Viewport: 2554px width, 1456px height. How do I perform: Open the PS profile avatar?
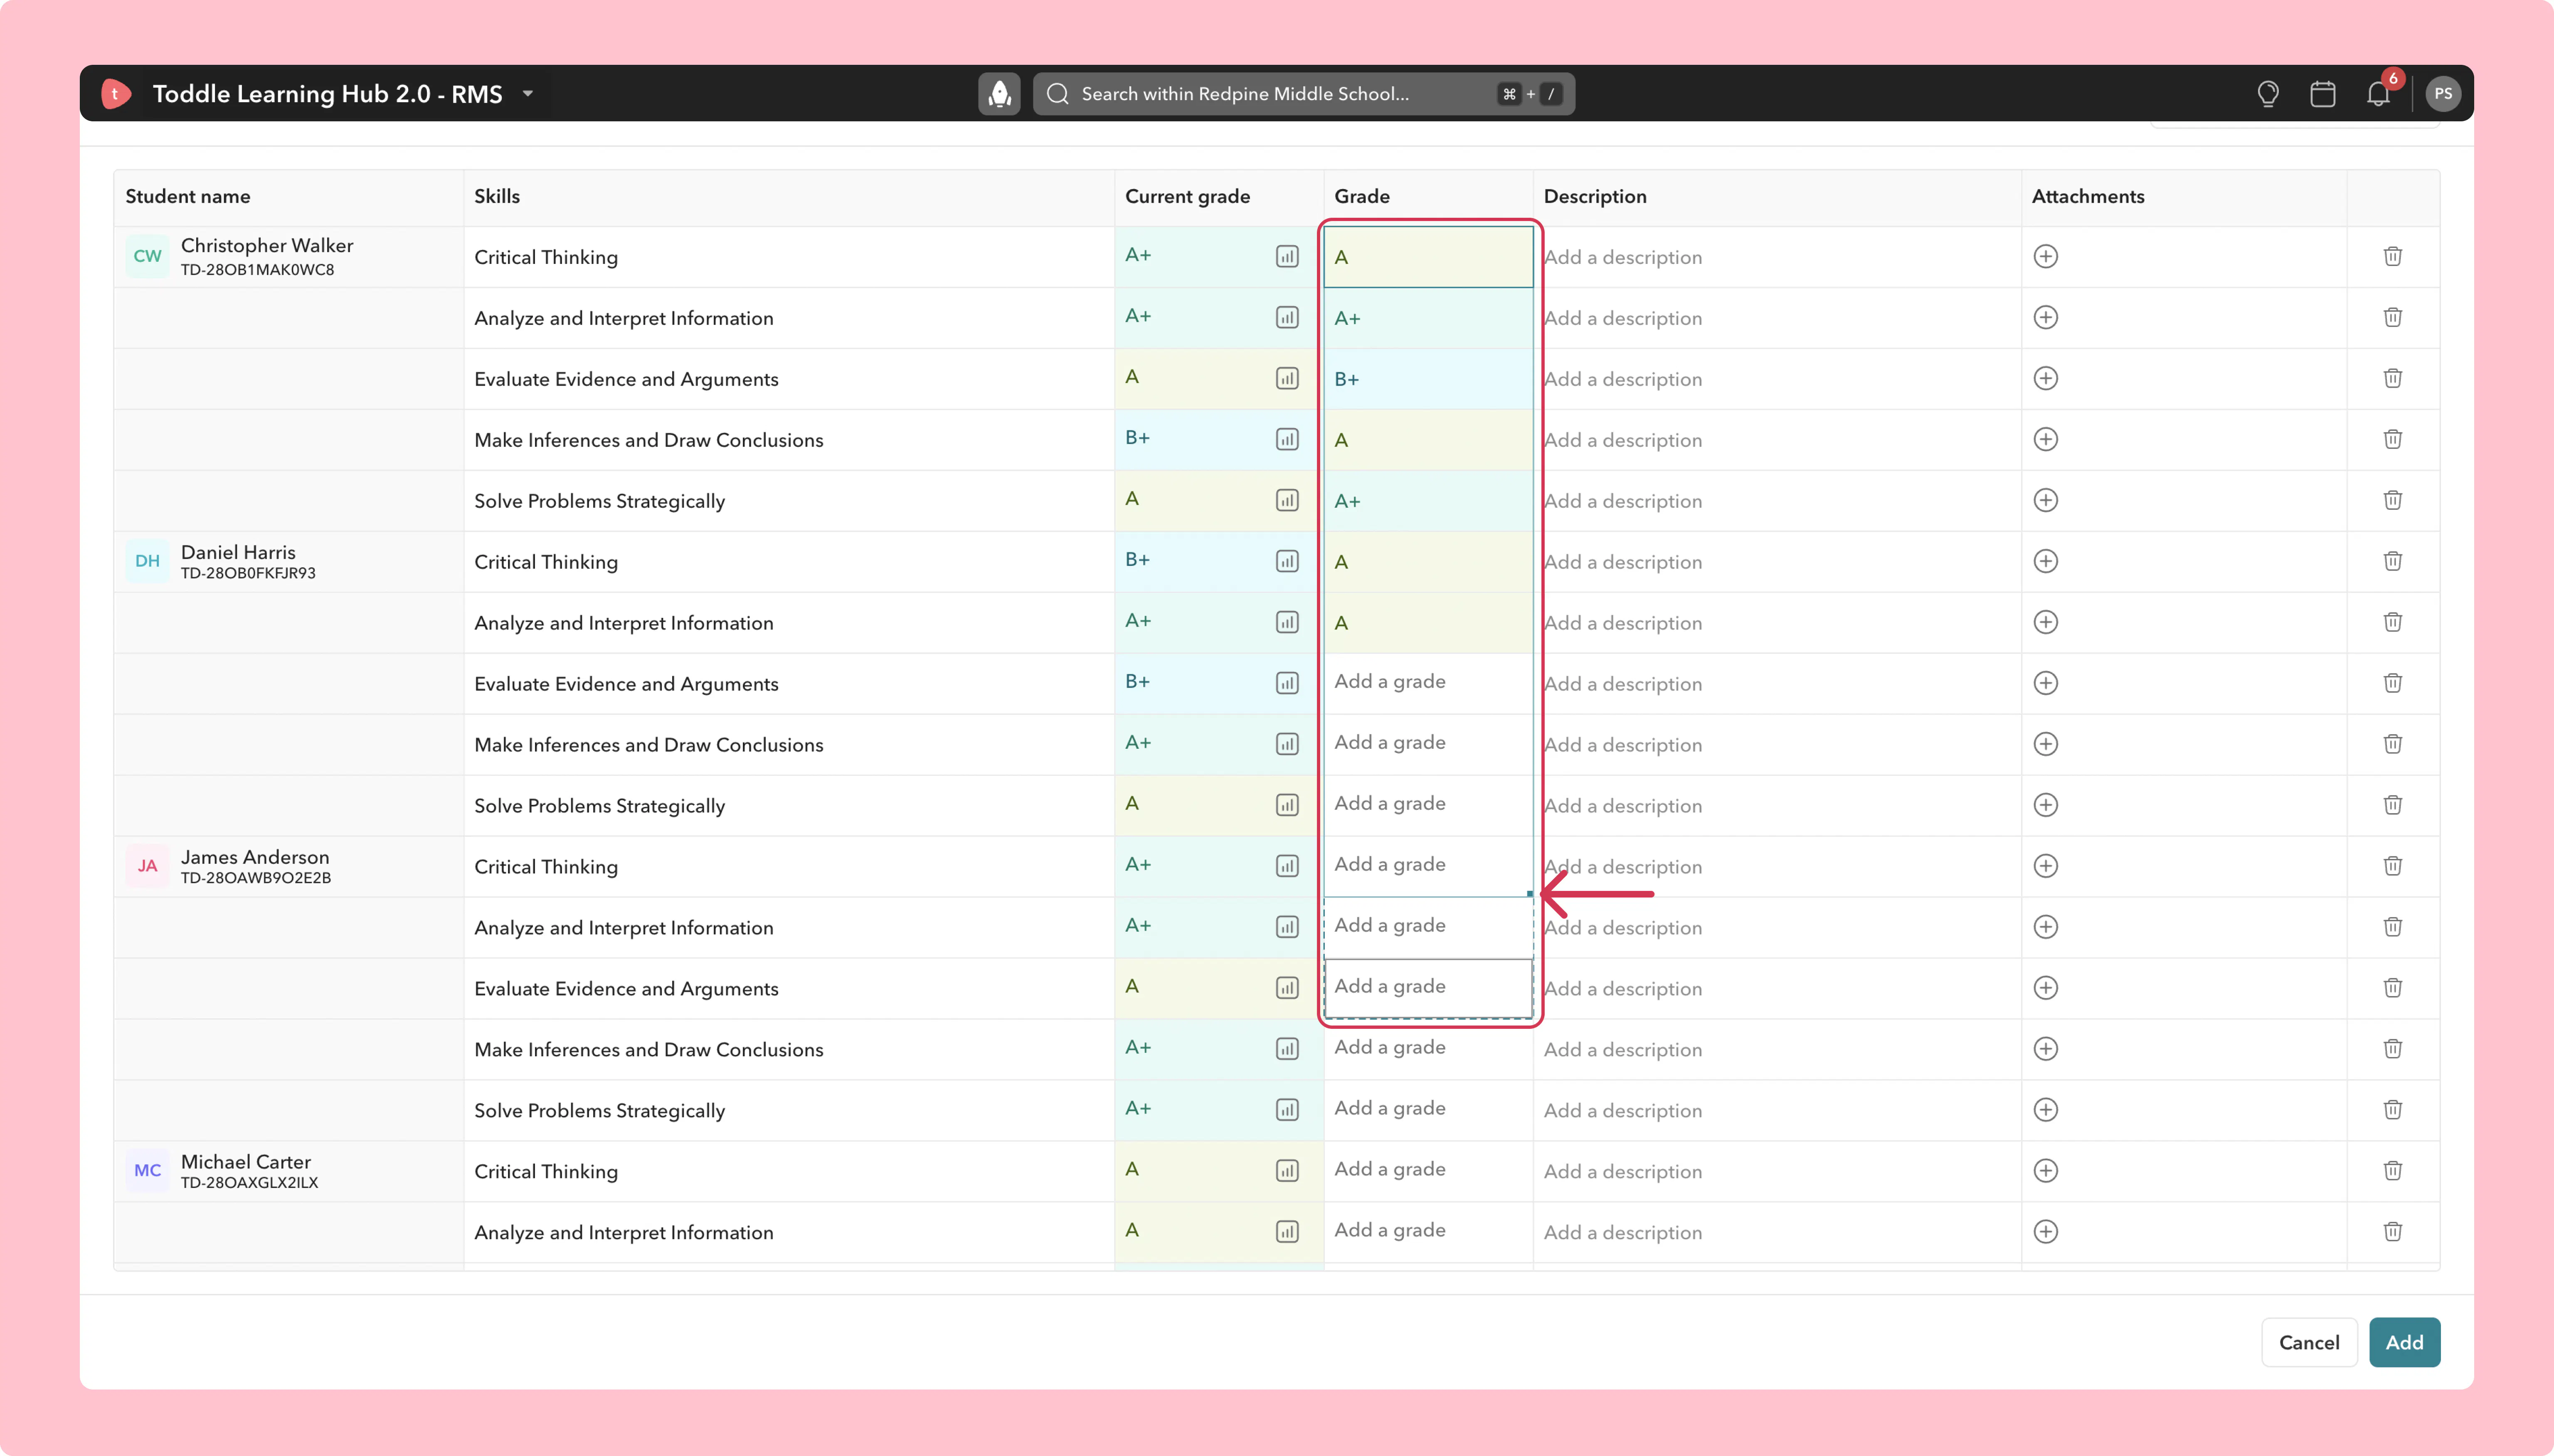pos(2443,94)
